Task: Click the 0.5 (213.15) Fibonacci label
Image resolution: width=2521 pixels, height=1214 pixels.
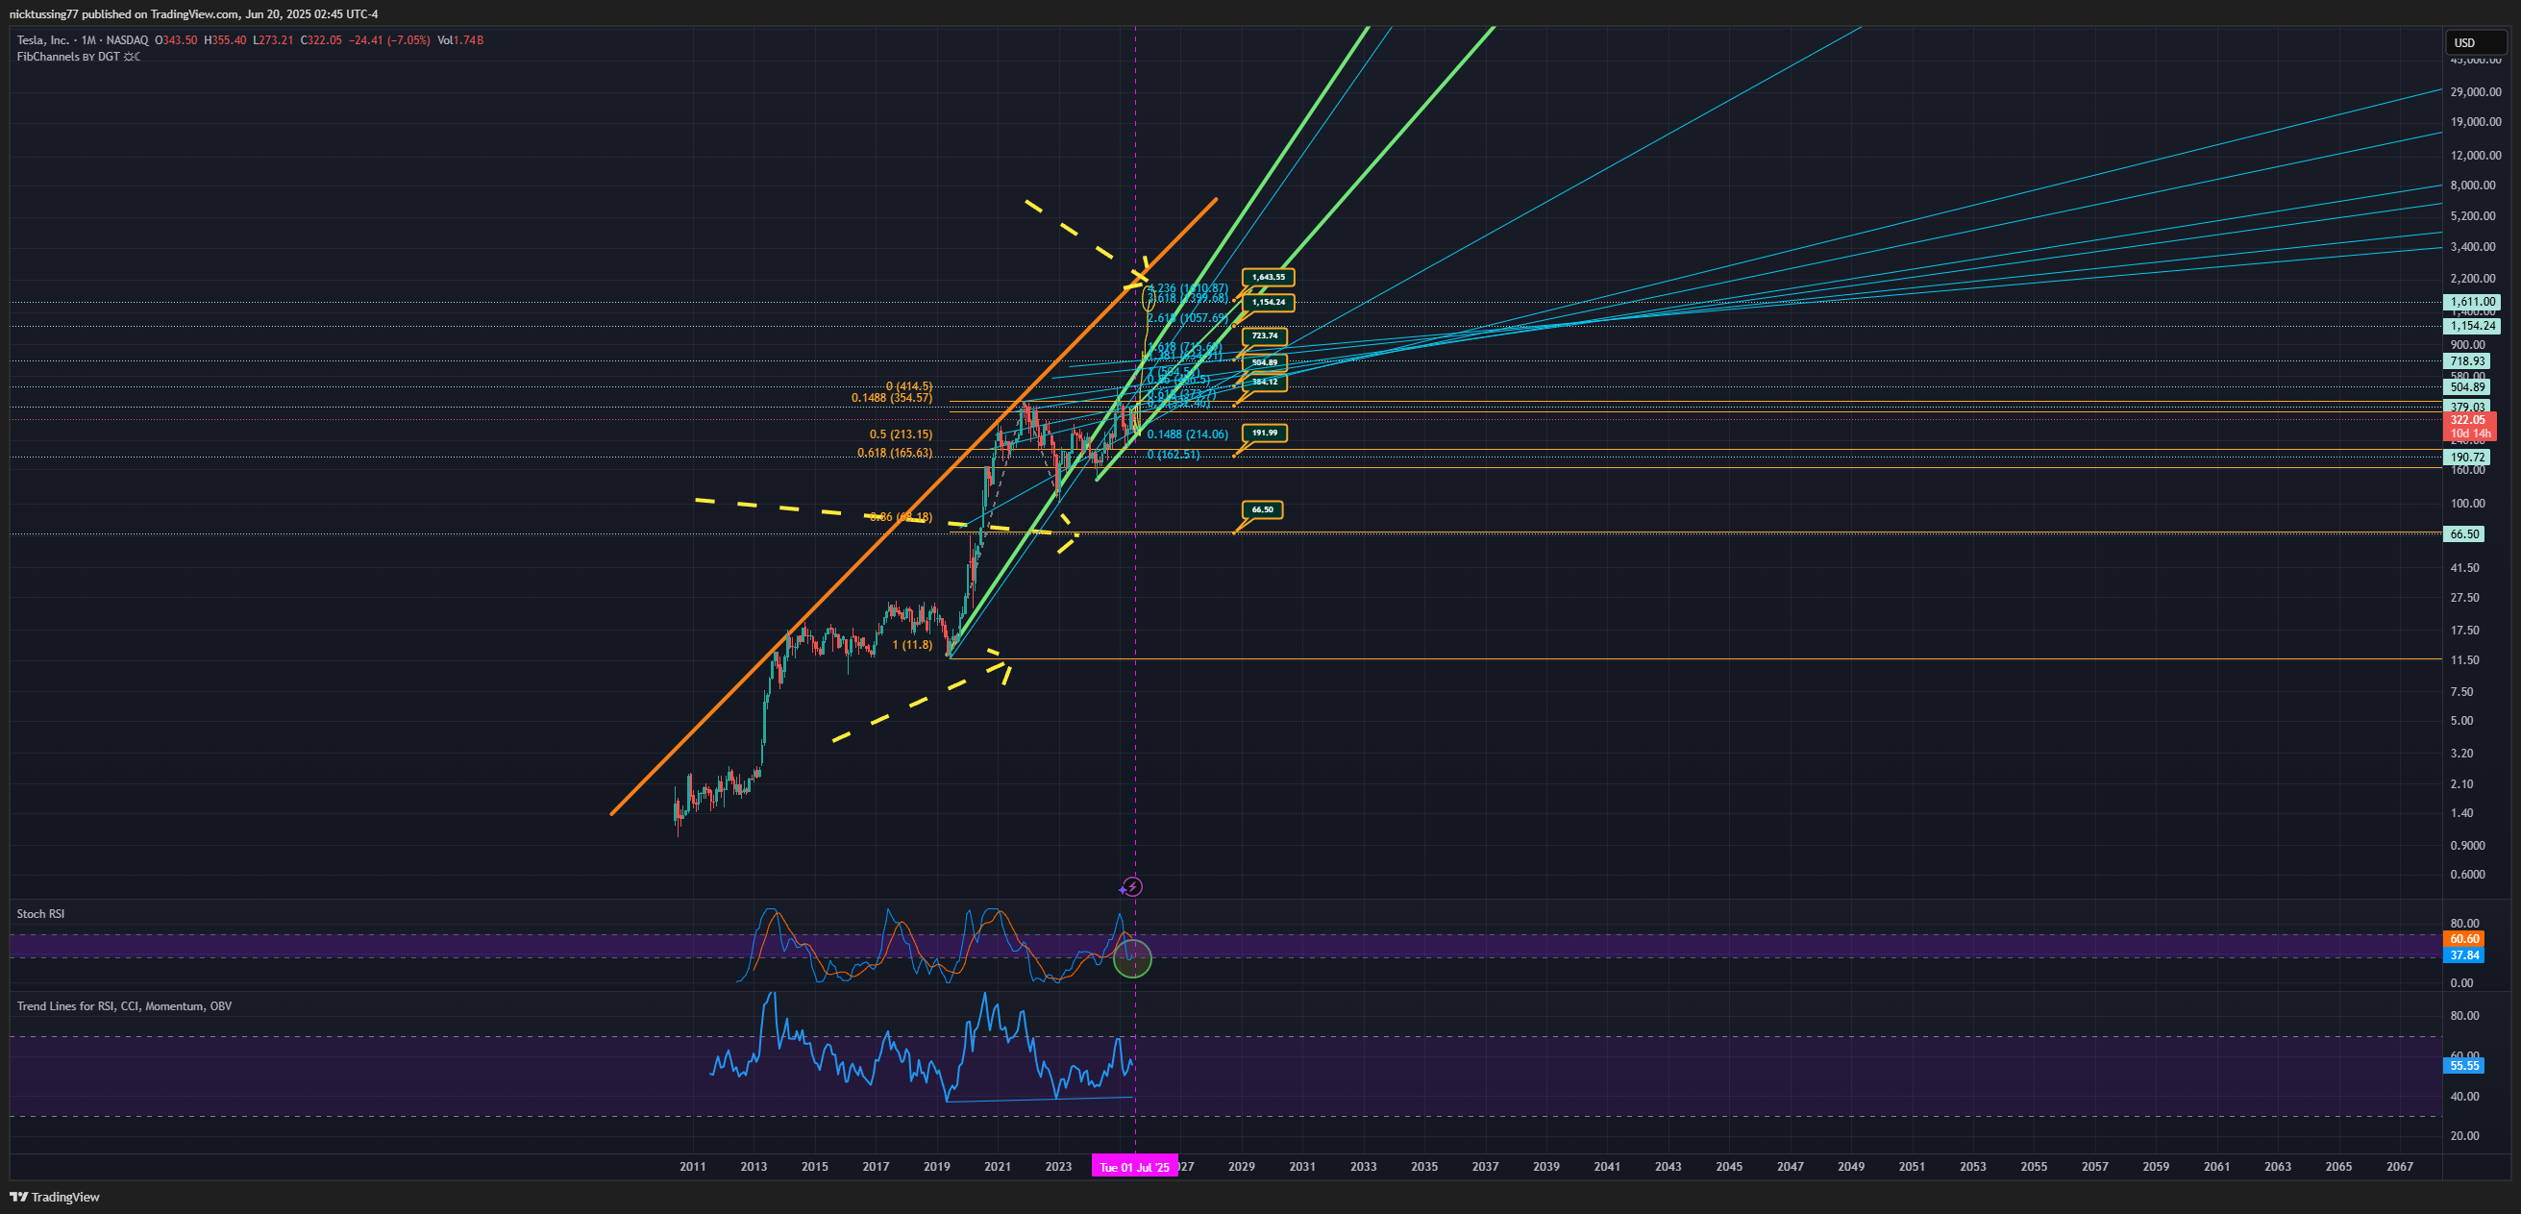Action: pos(902,434)
